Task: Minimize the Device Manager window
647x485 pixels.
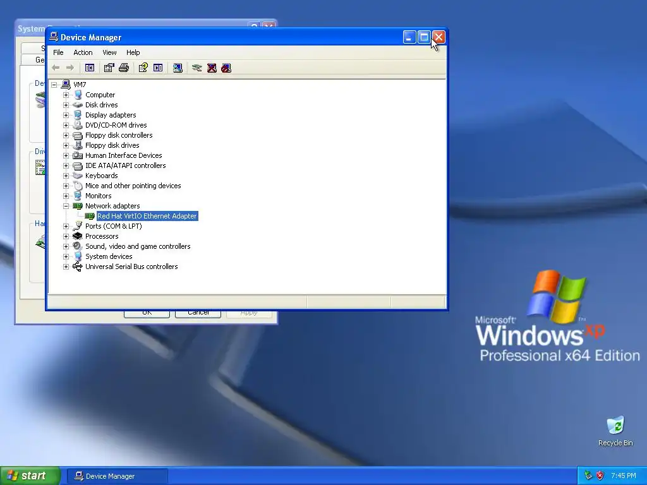Action: coord(409,37)
